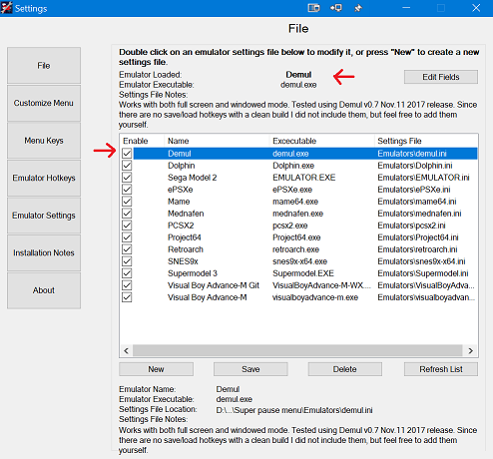Toggle visualboyadvance-m.exe row checkbox
493x459 pixels.
coord(127,297)
